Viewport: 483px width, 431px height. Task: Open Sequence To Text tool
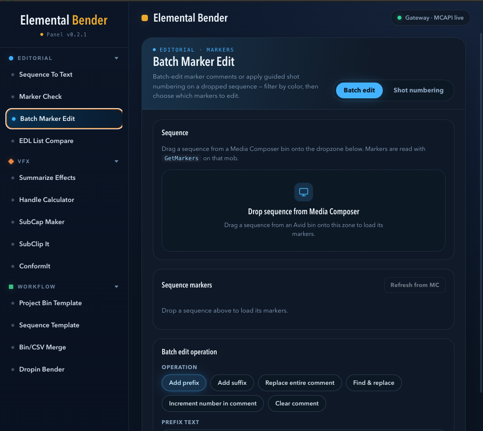click(x=64, y=75)
